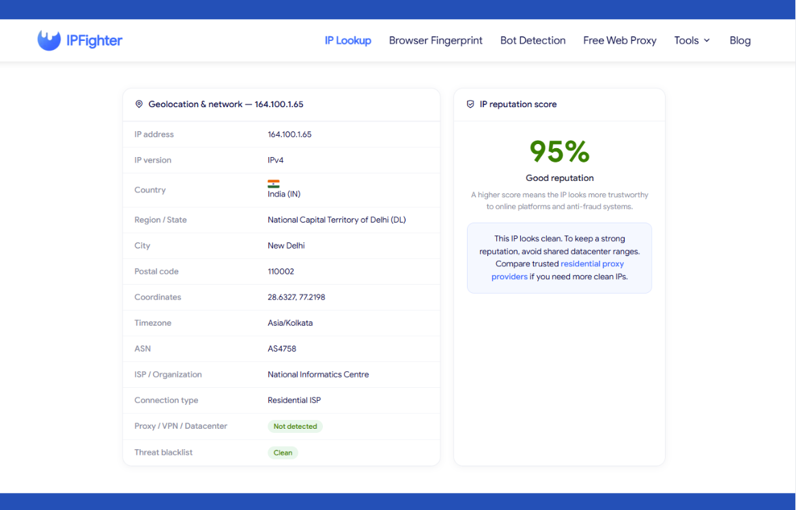Click the IPv4 version value

pos(276,160)
